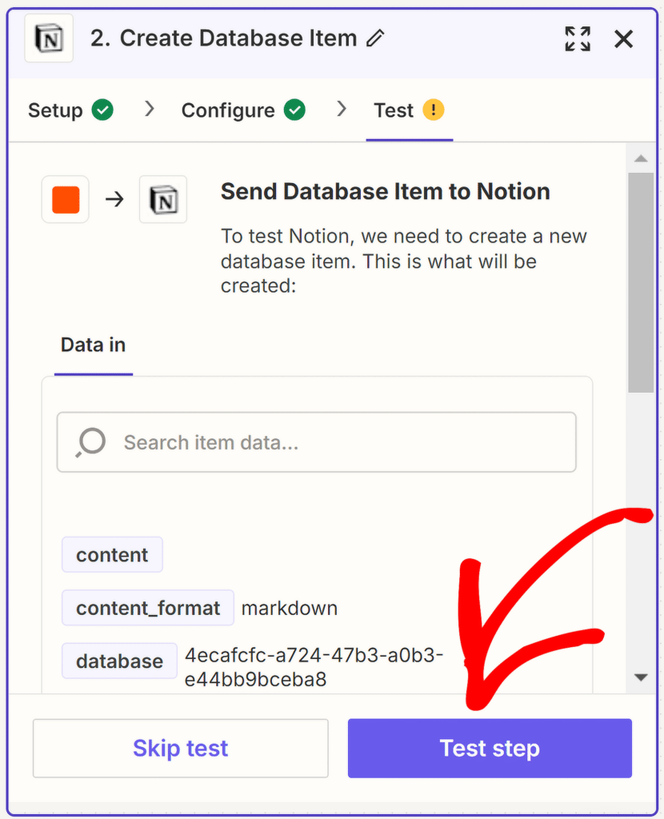Click the Notion app icon in header
Image resolution: width=664 pixels, height=819 pixels.
coord(49,39)
